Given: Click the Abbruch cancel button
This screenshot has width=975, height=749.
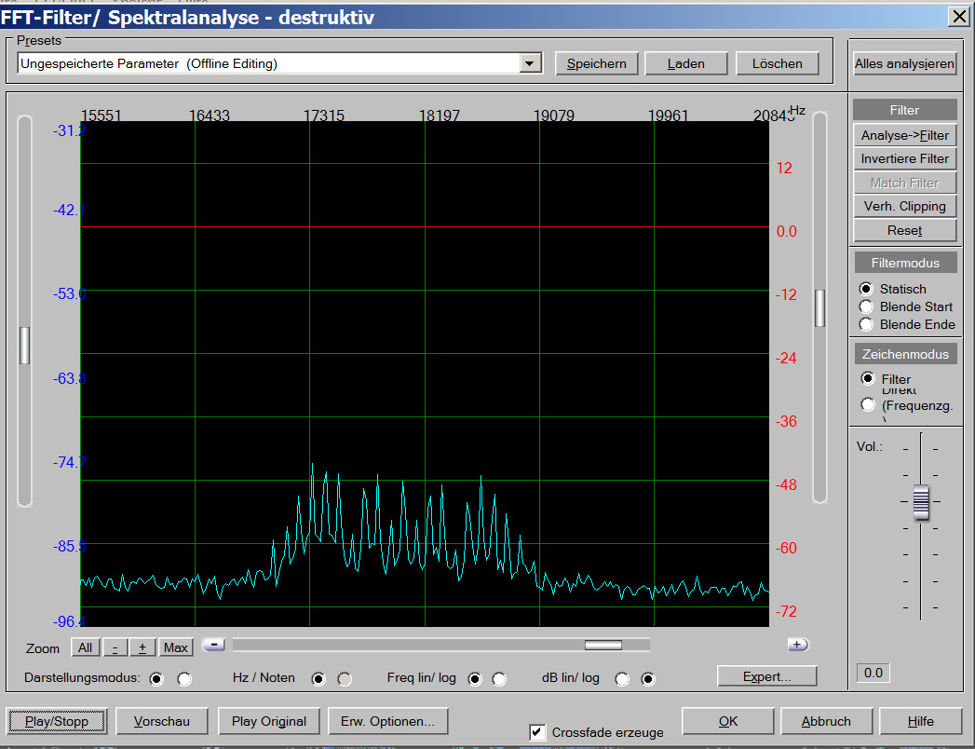Looking at the screenshot, I should pos(826,721).
